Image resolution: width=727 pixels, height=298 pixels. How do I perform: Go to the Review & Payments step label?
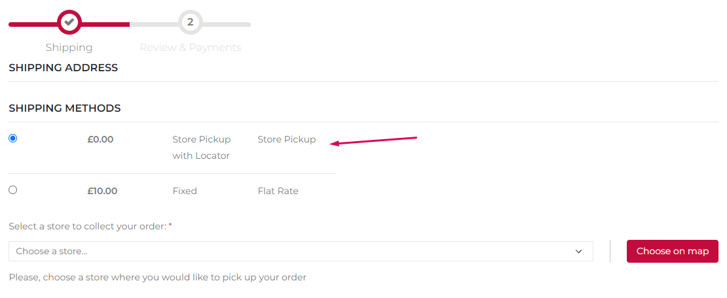click(191, 48)
